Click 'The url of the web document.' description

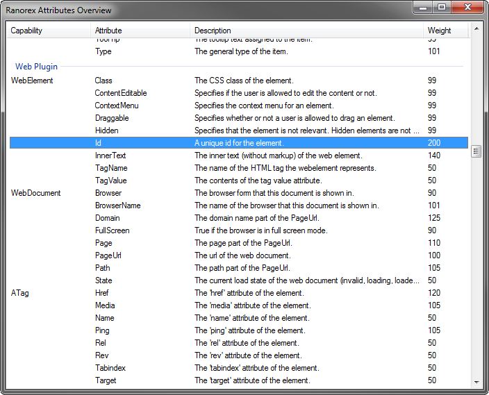242,255
